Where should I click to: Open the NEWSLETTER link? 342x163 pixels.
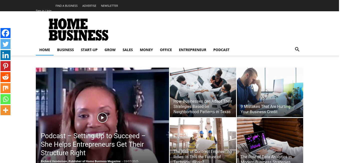pos(109,6)
